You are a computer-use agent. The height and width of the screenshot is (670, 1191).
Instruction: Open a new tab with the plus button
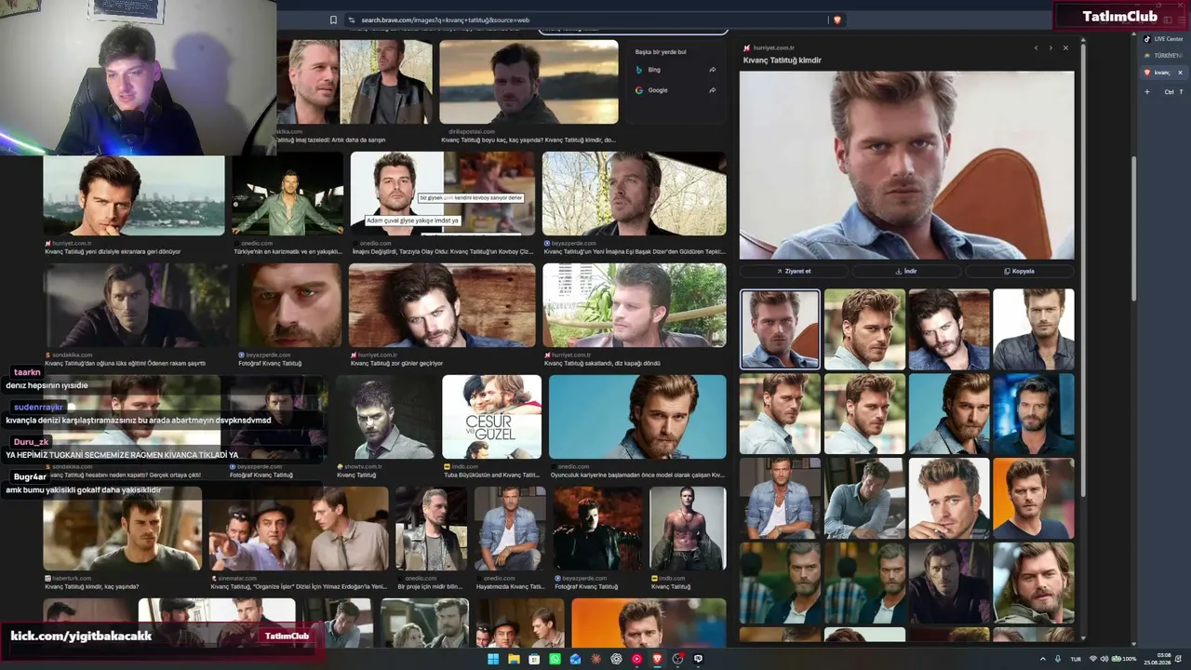tap(1147, 91)
